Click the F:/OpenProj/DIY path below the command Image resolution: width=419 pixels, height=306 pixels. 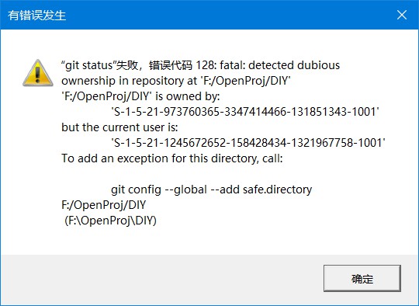coord(104,205)
